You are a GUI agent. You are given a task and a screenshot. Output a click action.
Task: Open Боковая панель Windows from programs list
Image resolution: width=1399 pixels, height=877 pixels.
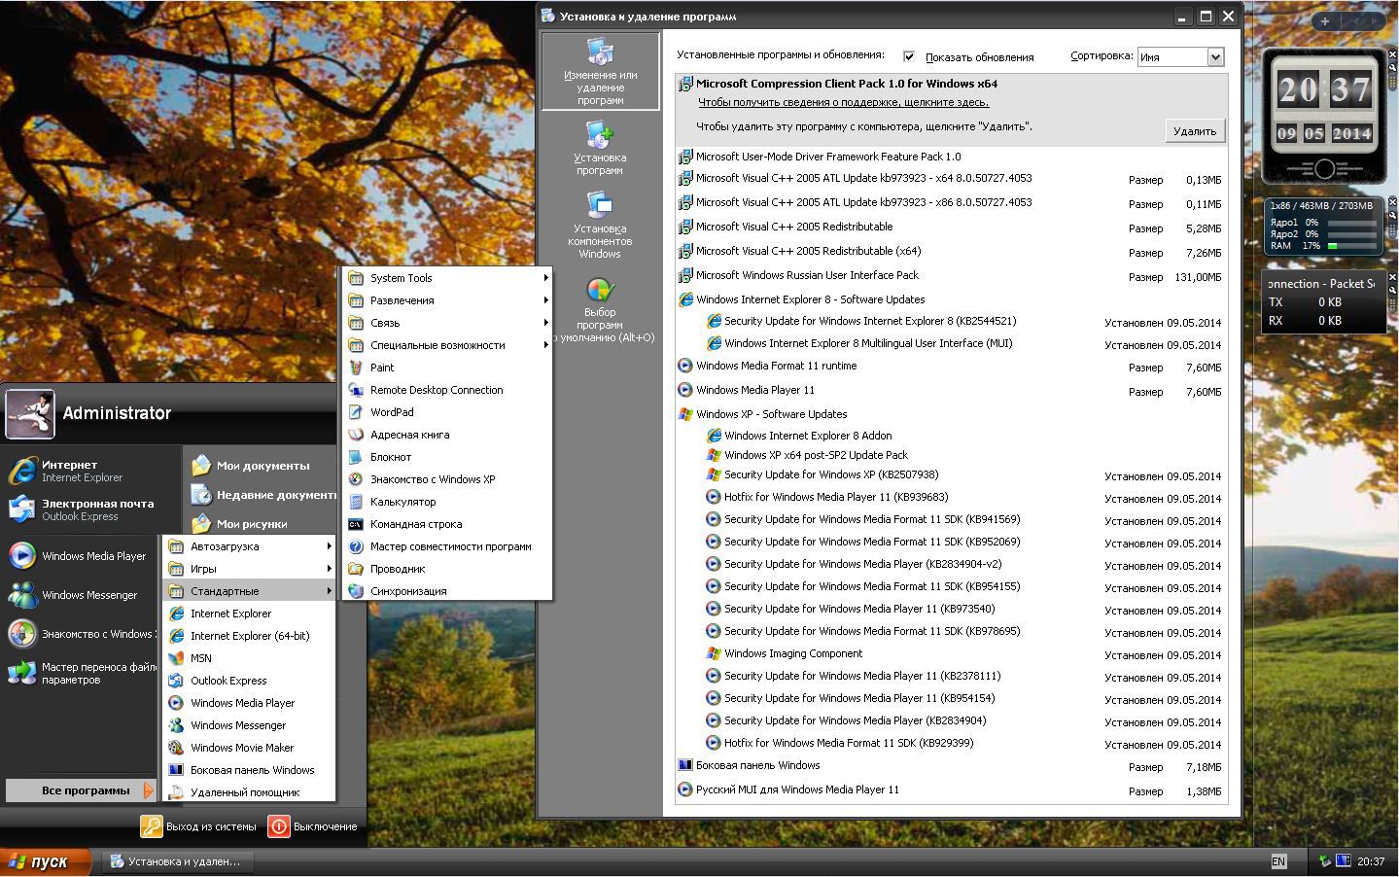pos(250,770)
